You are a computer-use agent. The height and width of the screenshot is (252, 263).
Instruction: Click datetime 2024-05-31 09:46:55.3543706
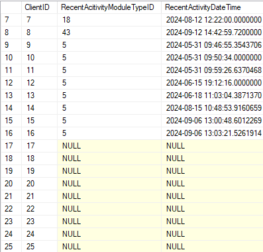pos(212,45)
